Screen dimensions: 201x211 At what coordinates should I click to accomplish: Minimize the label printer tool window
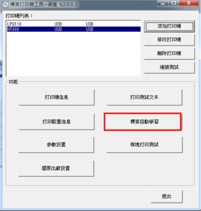point(163,3)
